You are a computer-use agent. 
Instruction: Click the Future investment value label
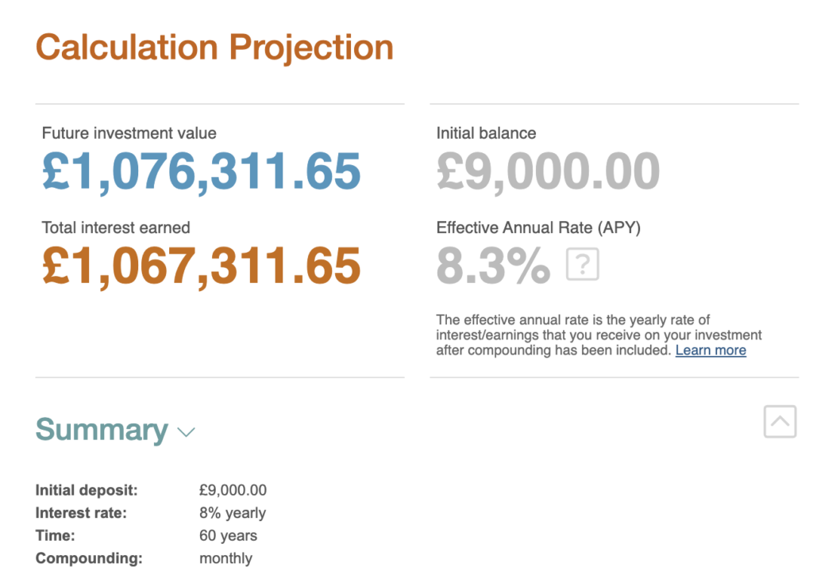pyautogui.click(x=128, y=133)
